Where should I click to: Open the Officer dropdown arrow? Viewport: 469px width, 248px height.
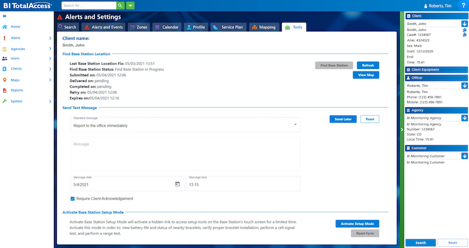(464, 86)
